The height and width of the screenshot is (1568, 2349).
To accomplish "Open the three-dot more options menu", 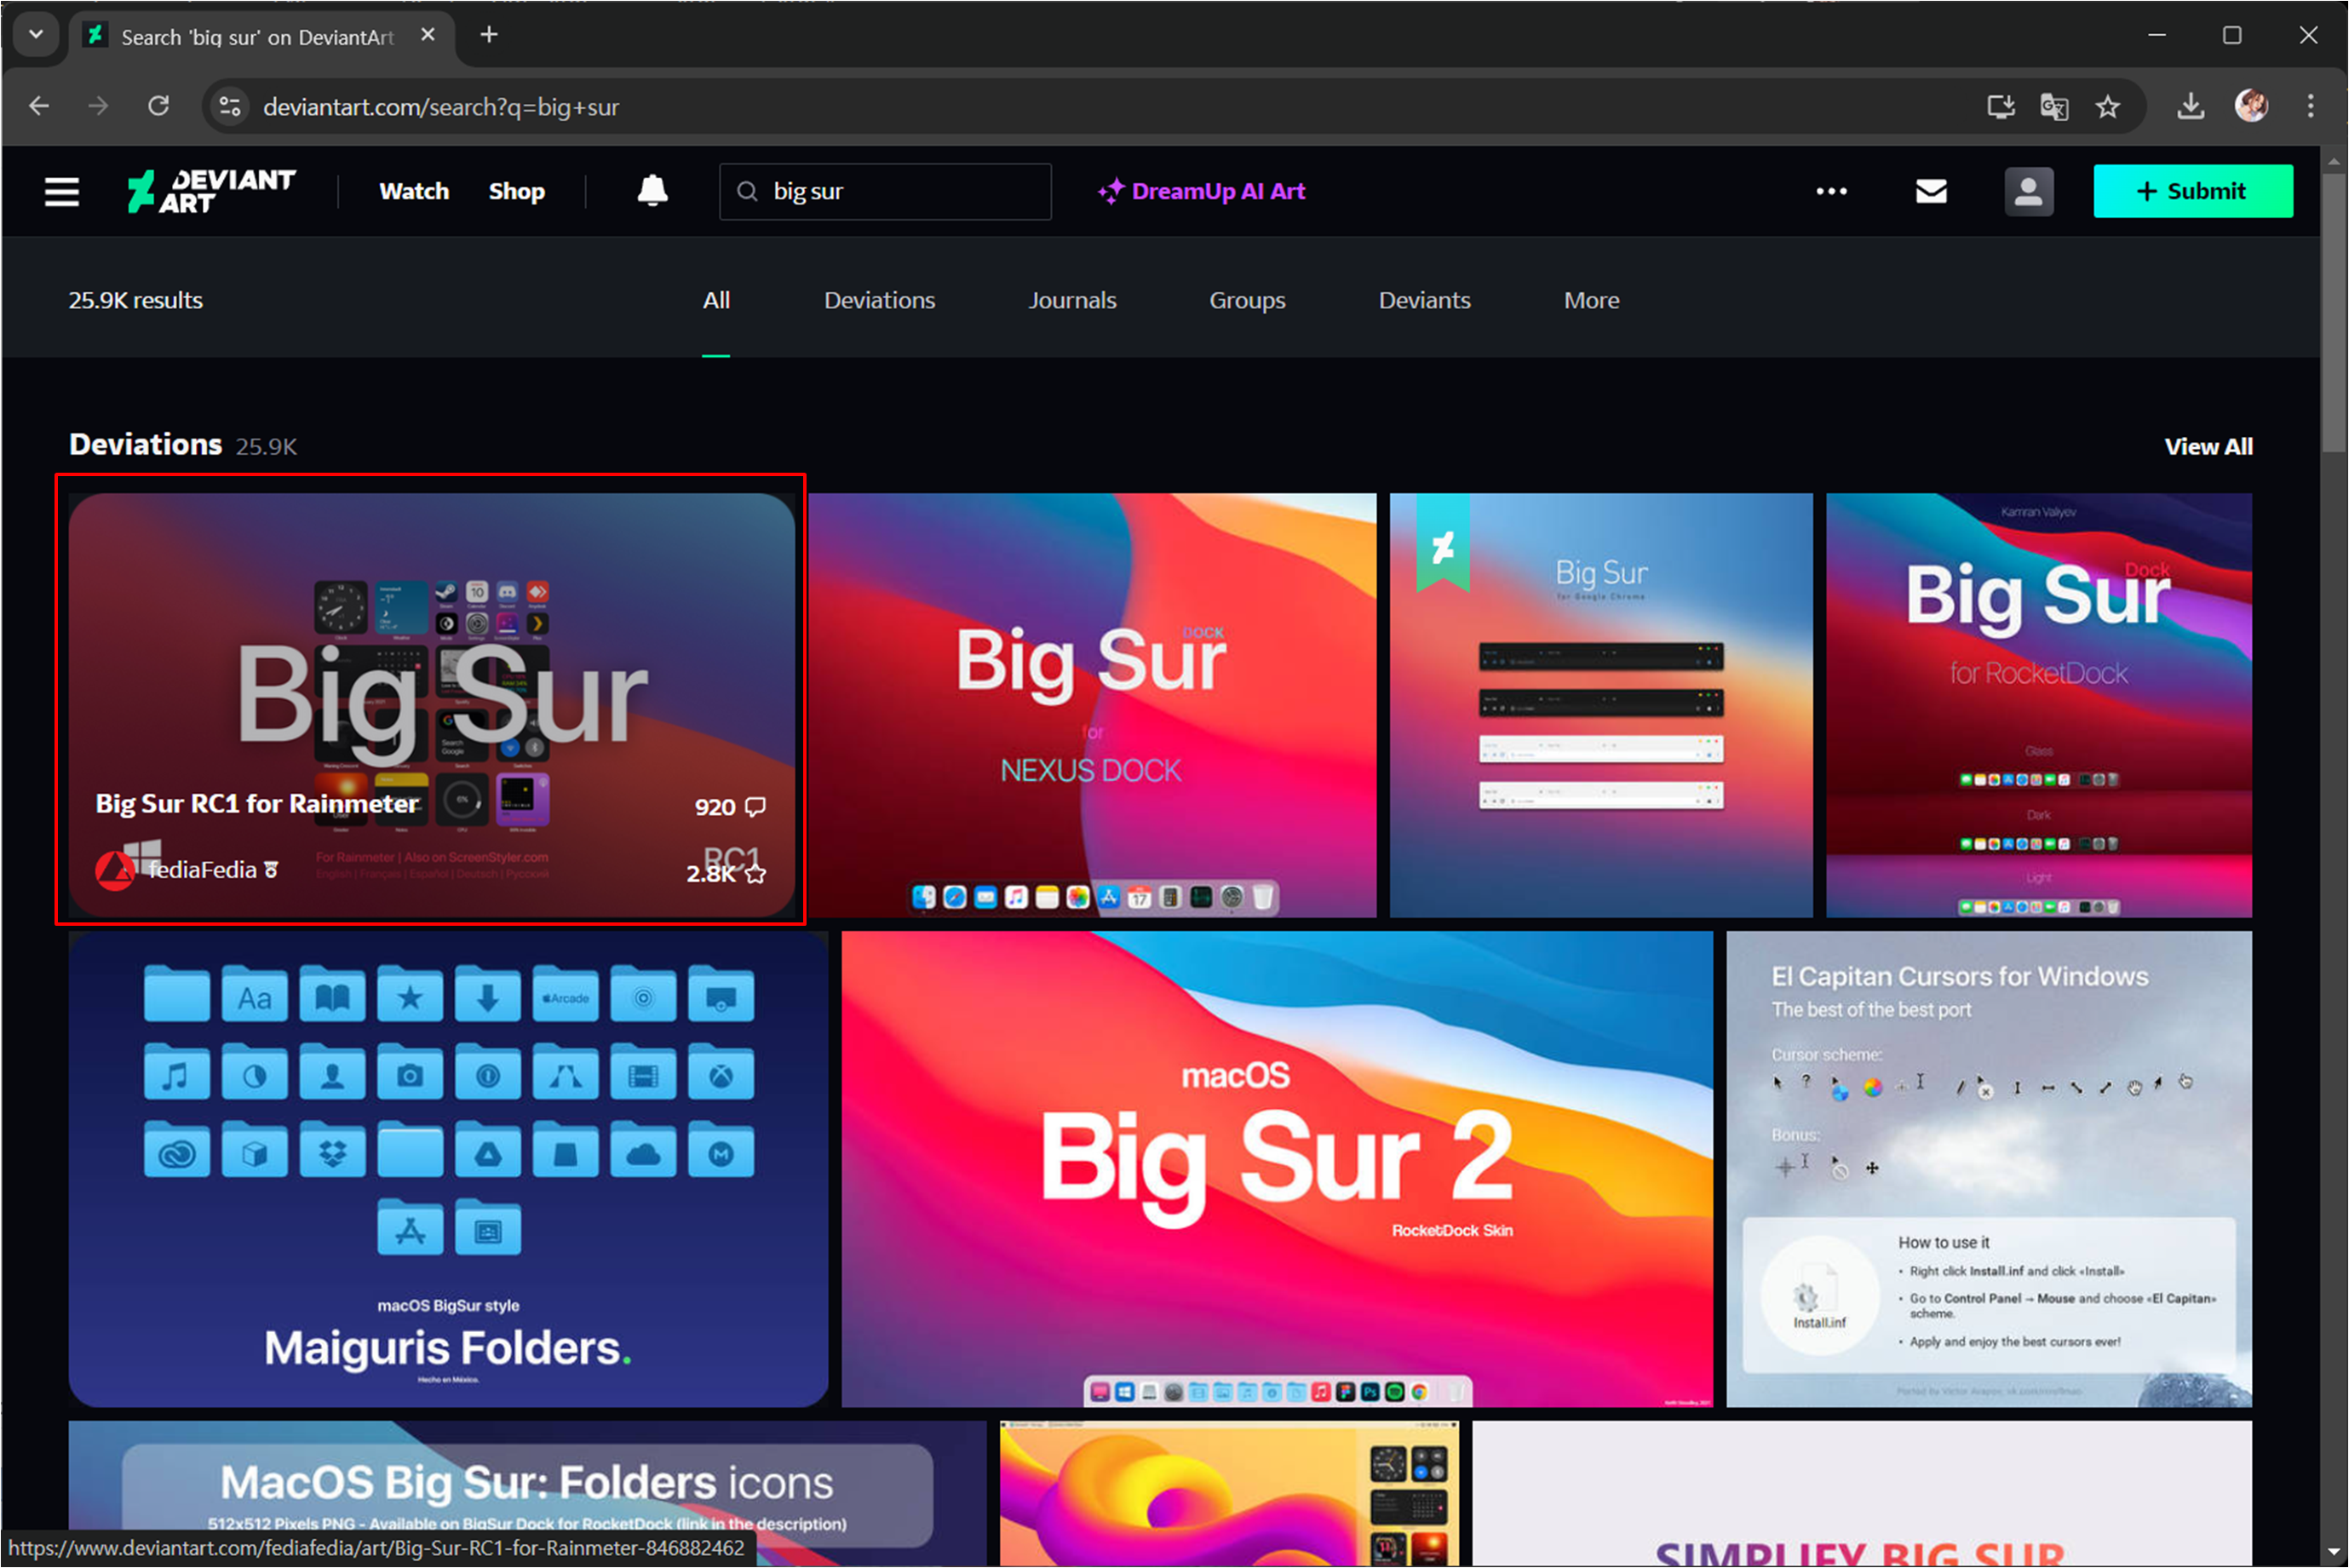I will pyautogui.click(x=1831, y=191).
